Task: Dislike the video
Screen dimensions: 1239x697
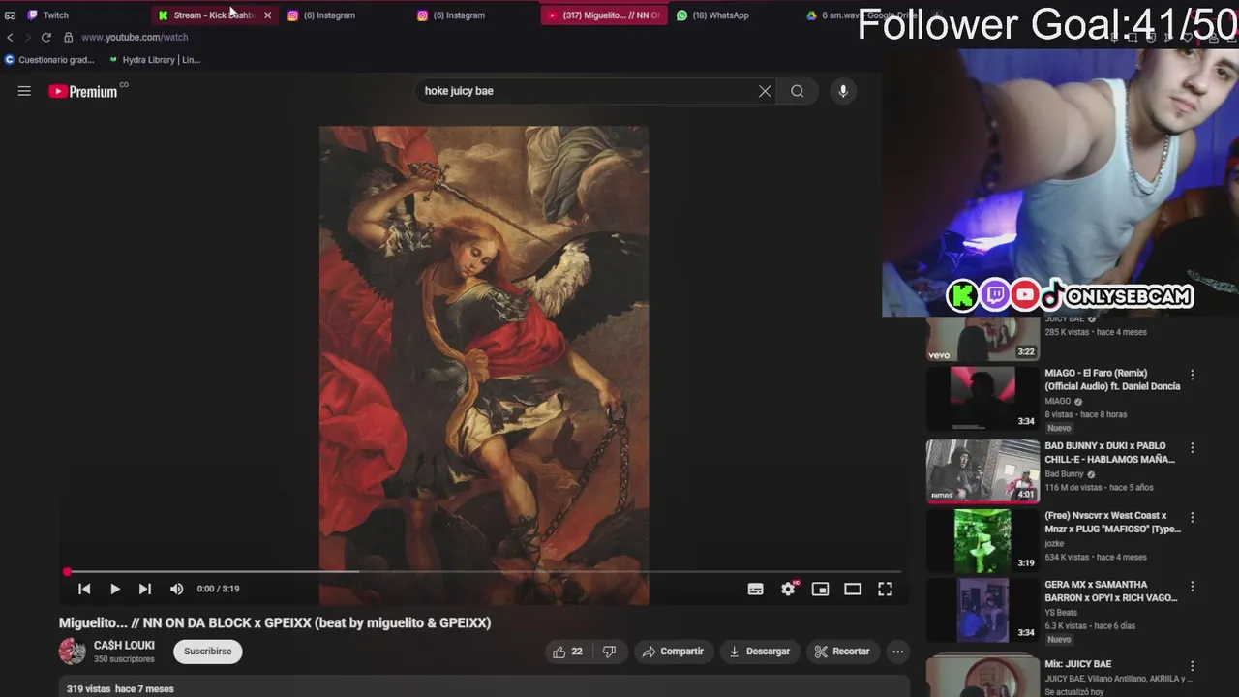Action: (x=609, y=652)
